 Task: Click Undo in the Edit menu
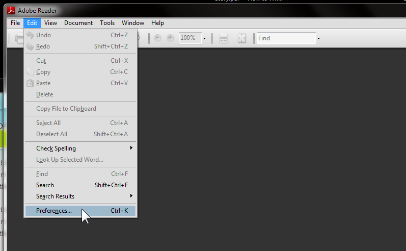pyautogui.click(x=80, y=35)
